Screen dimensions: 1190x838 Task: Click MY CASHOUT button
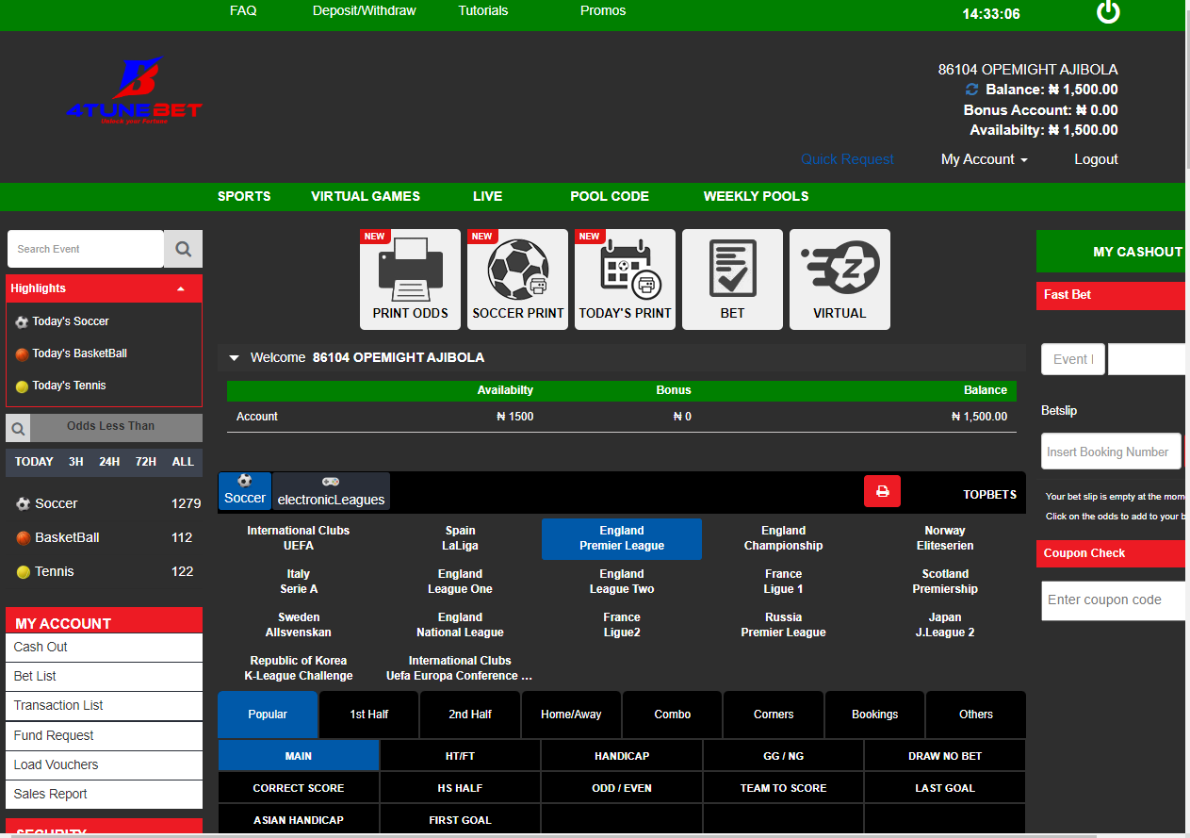(x=1113, y=252)
